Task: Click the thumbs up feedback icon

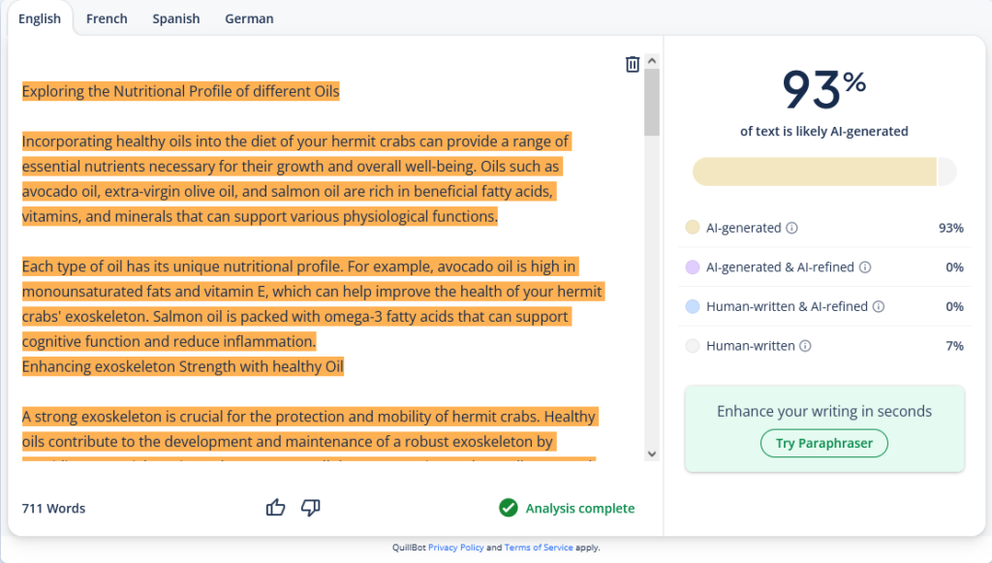Action: tap(276, 508)
